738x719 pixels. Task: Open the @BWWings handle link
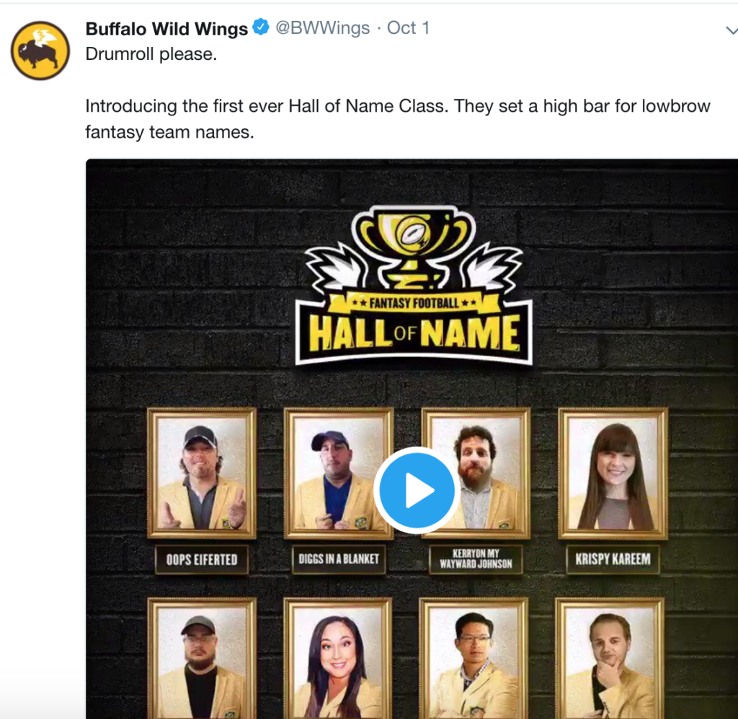(322, 28)
